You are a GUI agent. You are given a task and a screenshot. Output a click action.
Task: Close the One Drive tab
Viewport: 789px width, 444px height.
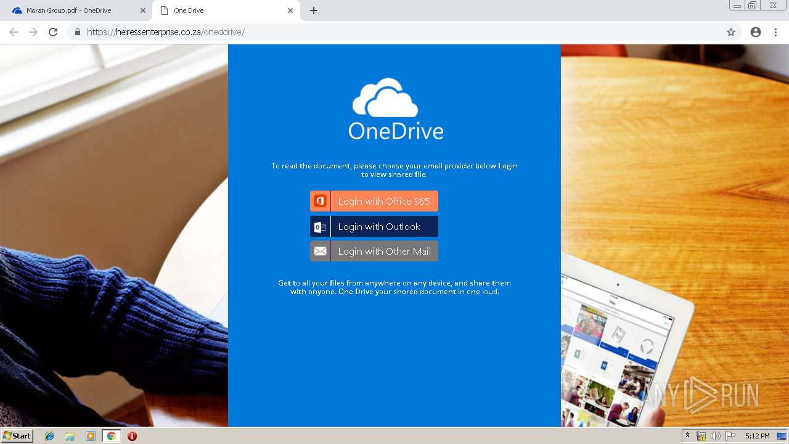(x=290, y=10)
